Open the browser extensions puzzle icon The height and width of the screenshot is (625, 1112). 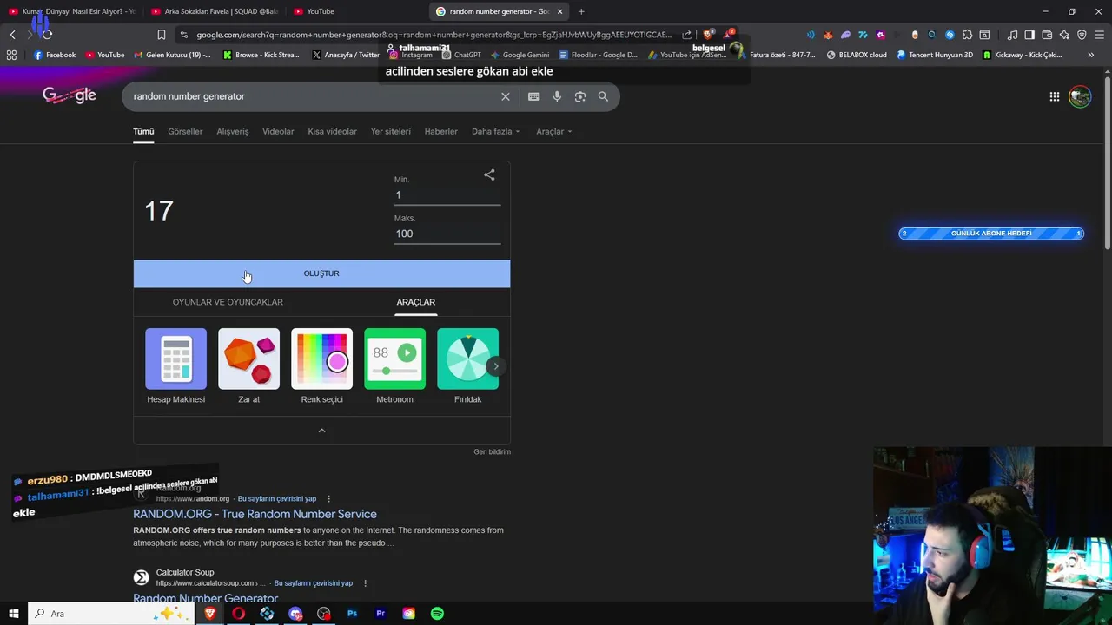point(967,35)
